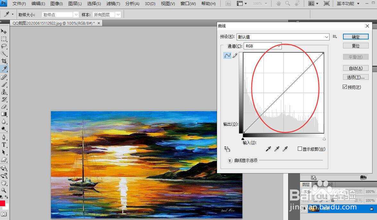Select the Eraser tool
377x220 pixels.
4,107
